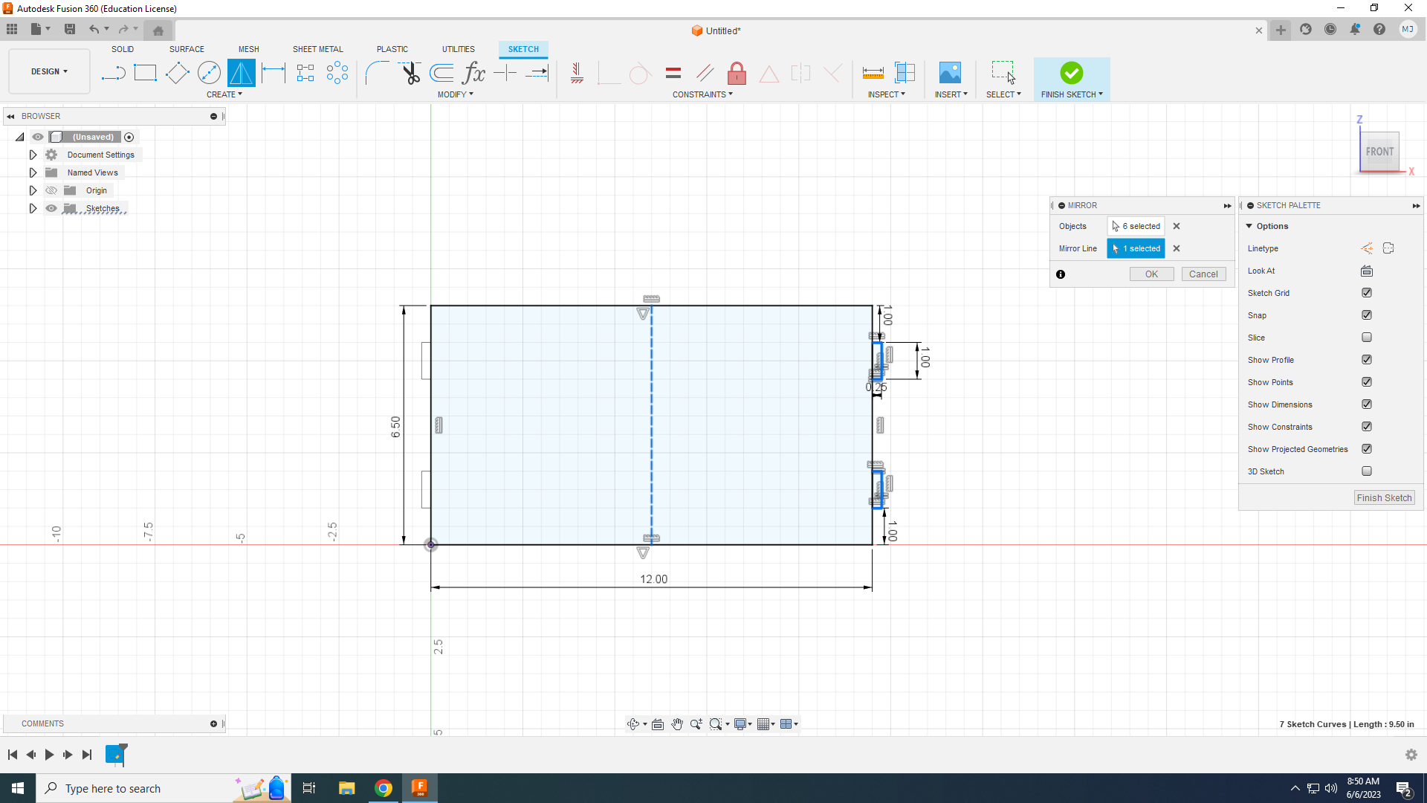
Task: Click the OK button in Mirror dialog
Action: (x=1151, y=274)
